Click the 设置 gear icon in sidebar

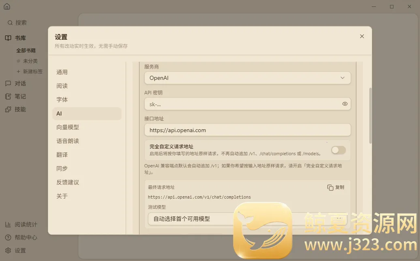pos(8,250)
